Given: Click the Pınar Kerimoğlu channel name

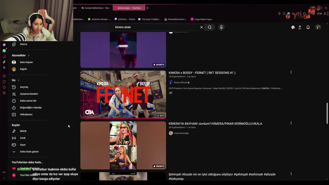Looking at the screenshot, I should point(181,133).
